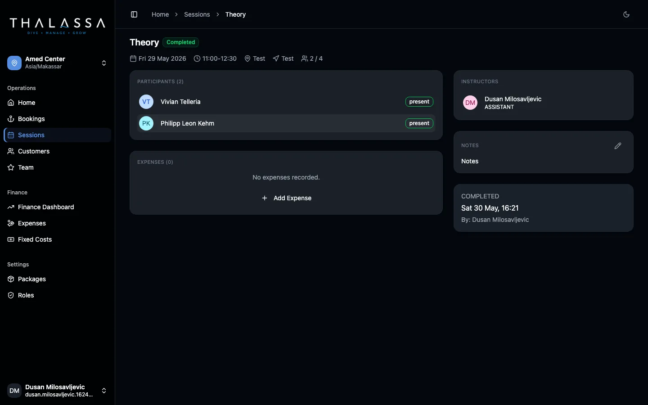The image size is (648, 405).
Task: Click the Roles shield icon
Action: (11, 295)
